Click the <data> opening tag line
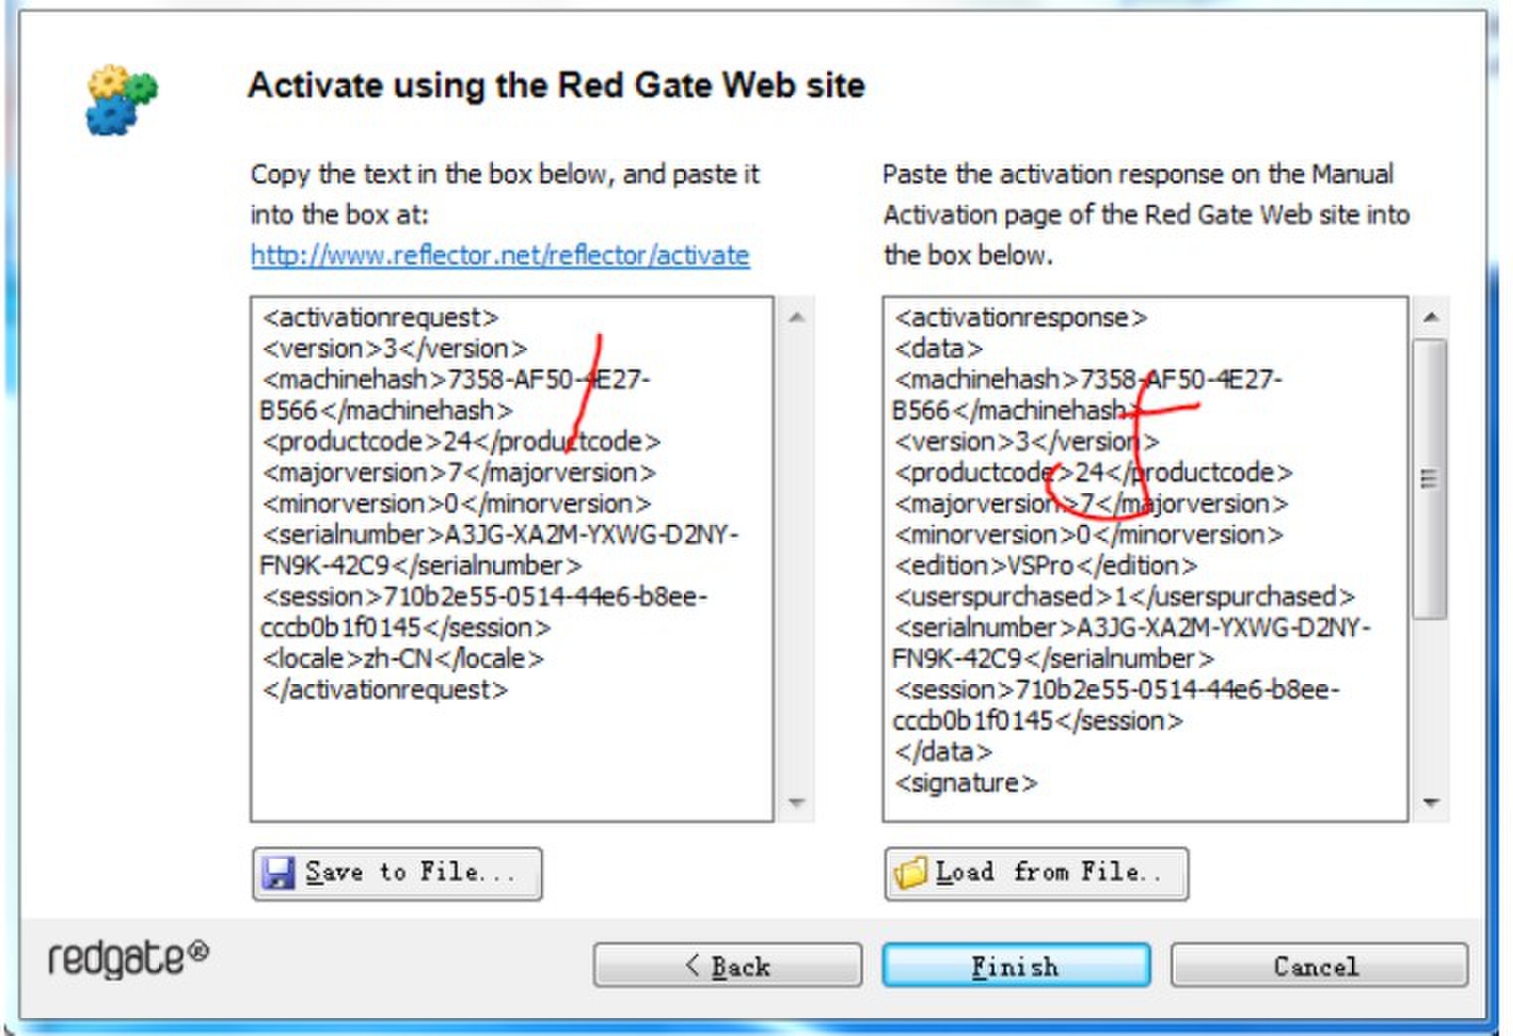 point(938,349)
